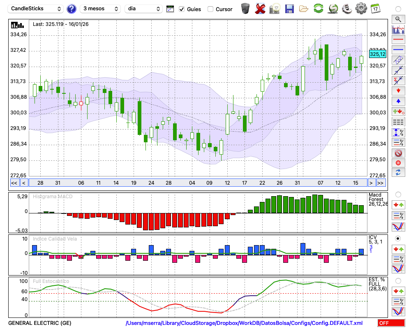Click the >> fast forward button

(x=381, y=183)
